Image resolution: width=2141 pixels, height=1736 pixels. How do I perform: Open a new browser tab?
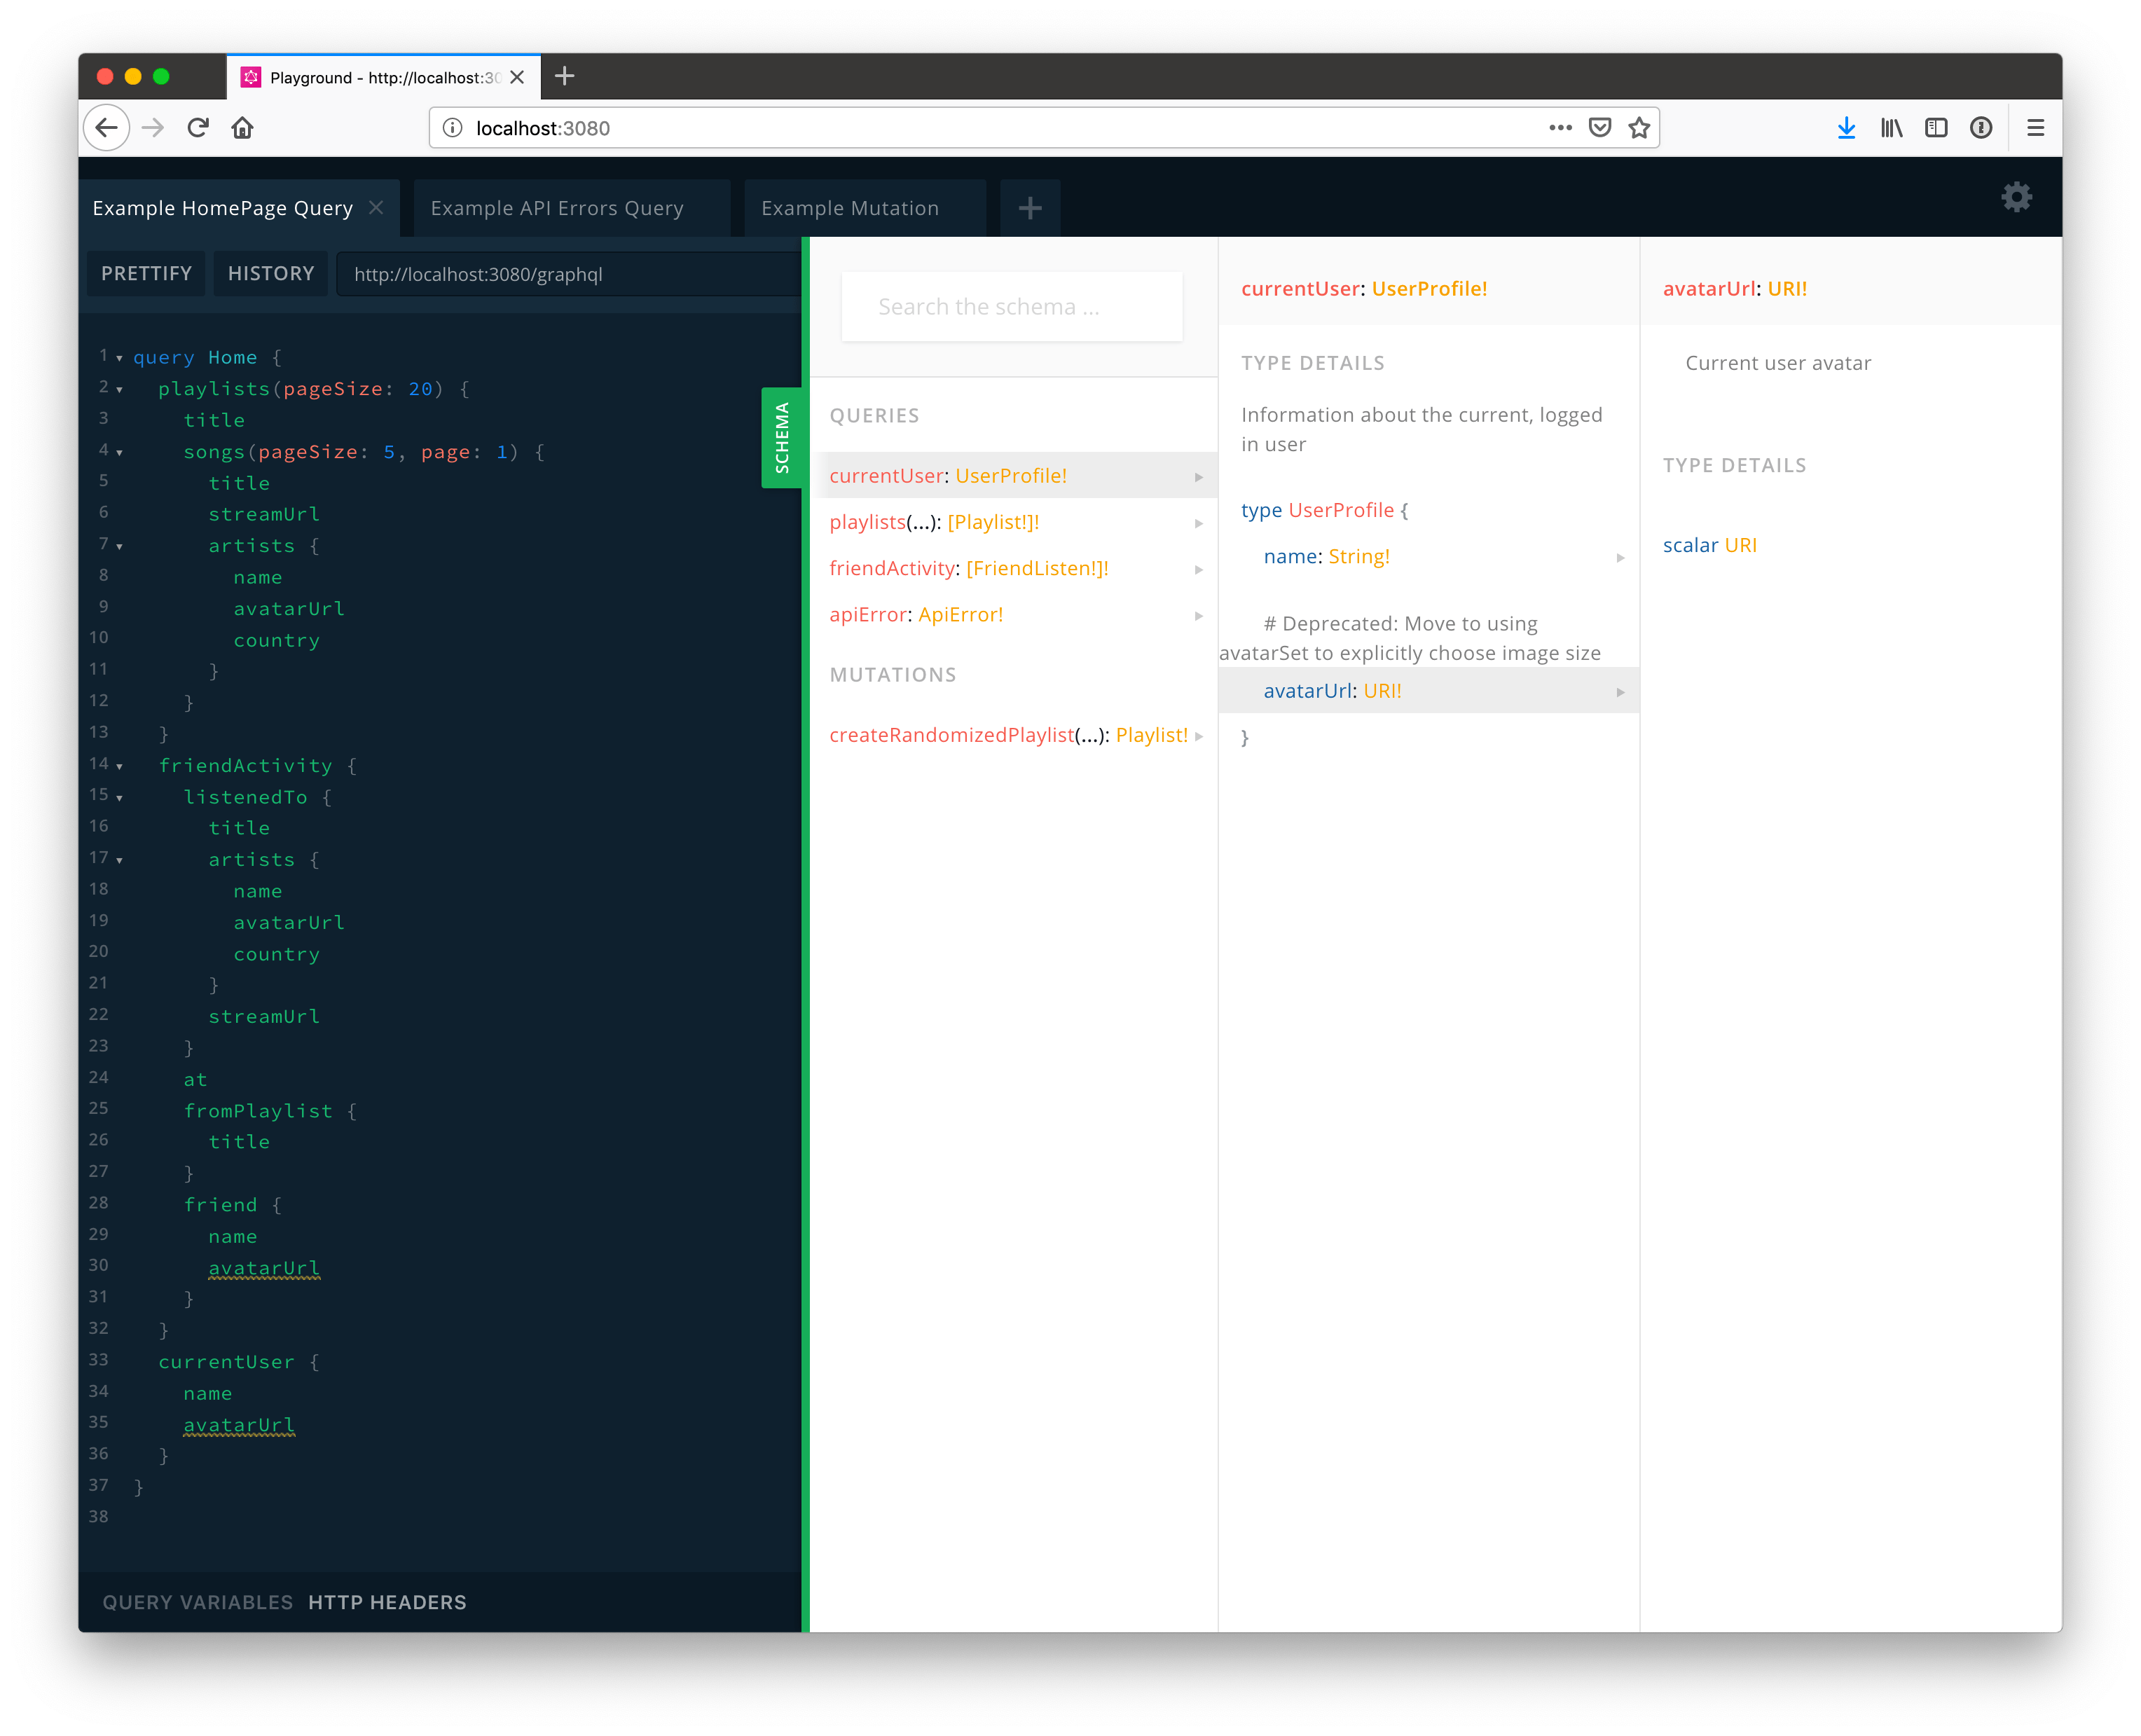564,76
